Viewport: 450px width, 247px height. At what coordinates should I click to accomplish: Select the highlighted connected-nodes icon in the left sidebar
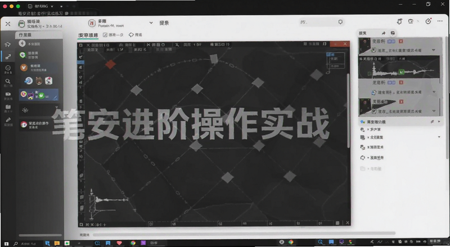pos(8,57)
